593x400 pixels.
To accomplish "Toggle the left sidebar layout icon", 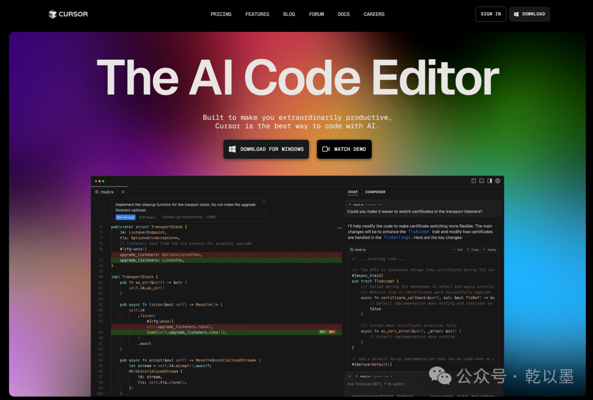I will pyautogui.click(x=473, y=181).
